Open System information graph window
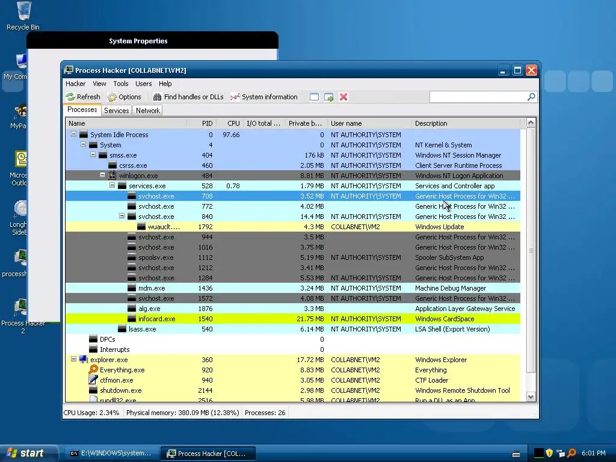The image size is (616, 462). (x=264, y=97)
